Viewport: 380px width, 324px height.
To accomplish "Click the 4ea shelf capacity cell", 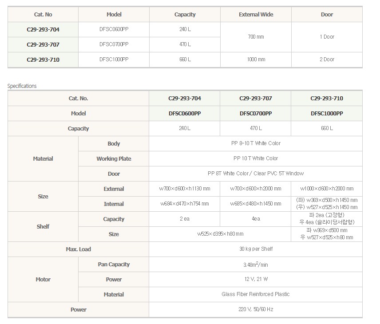I will tap(256, 219).
